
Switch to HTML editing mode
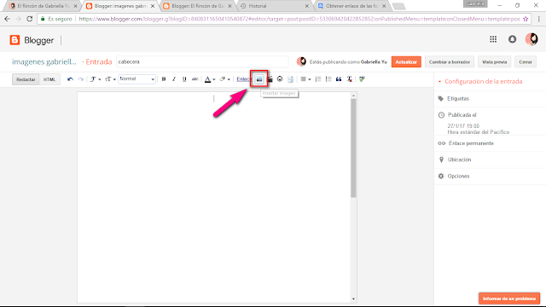click(x=49, y=79)
